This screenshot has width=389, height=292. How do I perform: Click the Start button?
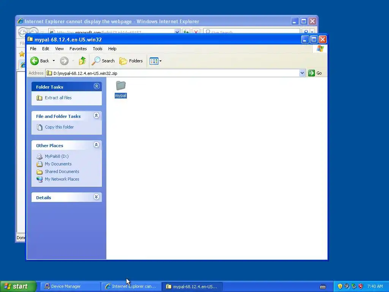[x=18, y=286]
